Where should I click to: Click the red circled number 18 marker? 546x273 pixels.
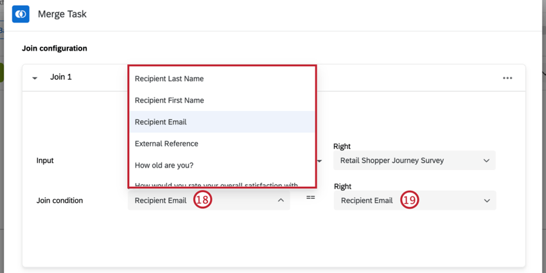(202, 200)
